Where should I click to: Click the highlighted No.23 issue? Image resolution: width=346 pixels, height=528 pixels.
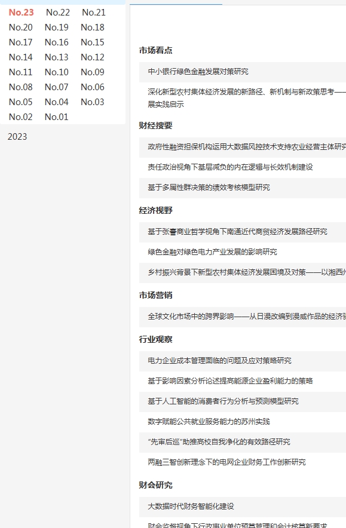pyautogui.click(x=22, y=13)
